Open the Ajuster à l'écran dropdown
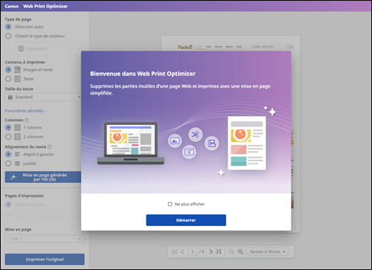 pos(268,251)
